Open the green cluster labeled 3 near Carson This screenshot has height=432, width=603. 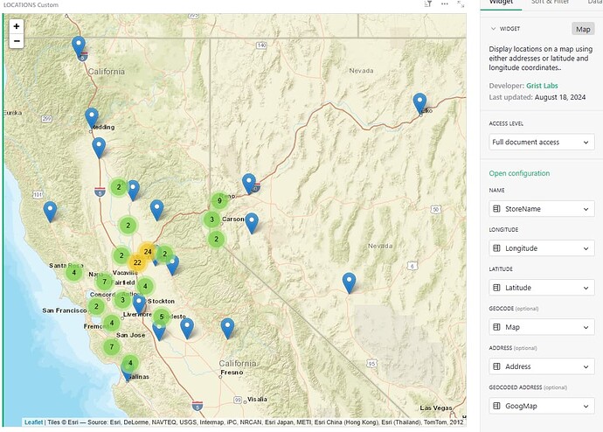click(211, 219)
